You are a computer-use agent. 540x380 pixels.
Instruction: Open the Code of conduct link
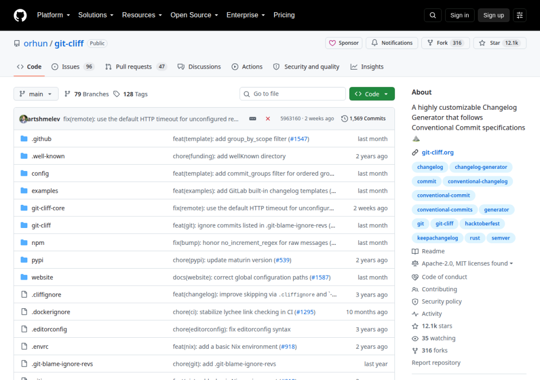[x=444, y=277]
